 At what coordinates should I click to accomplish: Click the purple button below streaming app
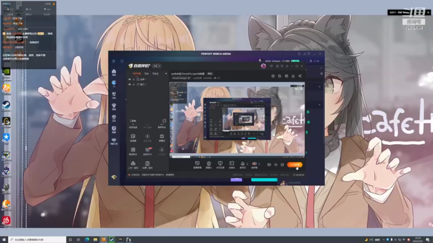[236, 180]
